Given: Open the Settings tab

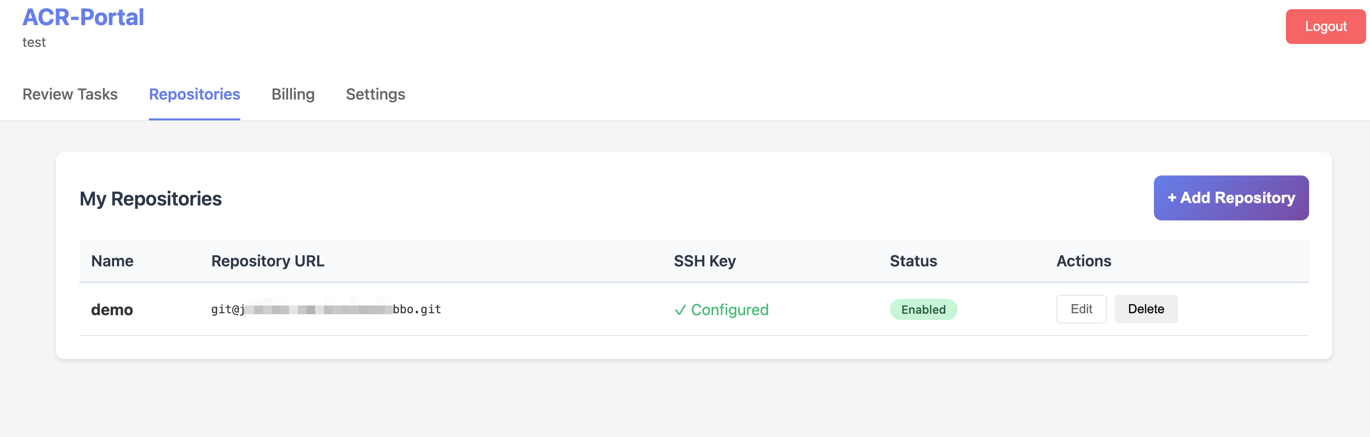Looking at the screenshot, I should click(376, 94).
